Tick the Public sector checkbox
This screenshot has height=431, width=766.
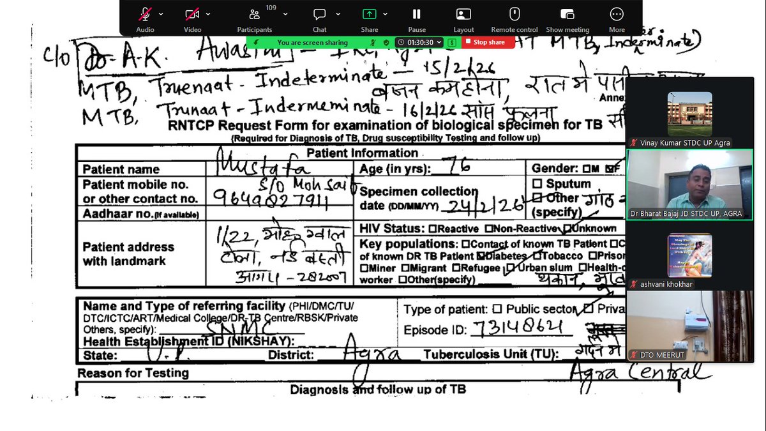pyautogui.click(x=497, y=310)
